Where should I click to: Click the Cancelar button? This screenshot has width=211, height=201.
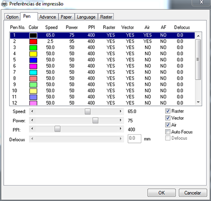click(192, 193)
